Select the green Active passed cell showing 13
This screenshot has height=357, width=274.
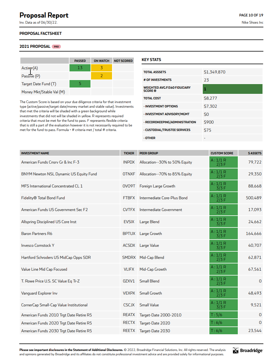pyautogui.click(x=80, y=68)
